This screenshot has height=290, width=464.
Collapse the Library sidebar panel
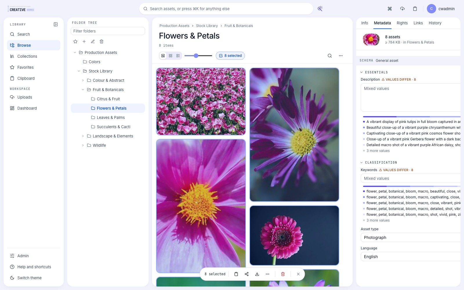[56, 24]
